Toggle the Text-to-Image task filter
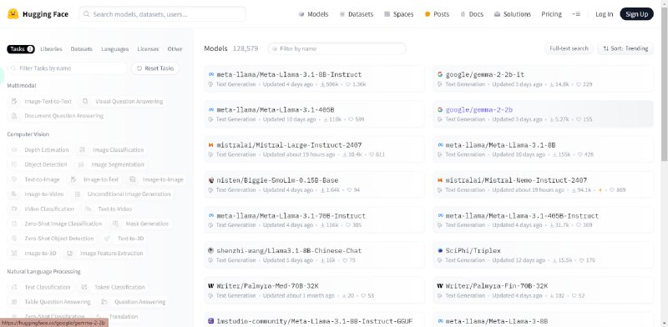The height and width of the screenshot is (327, 668). (35, 179)
